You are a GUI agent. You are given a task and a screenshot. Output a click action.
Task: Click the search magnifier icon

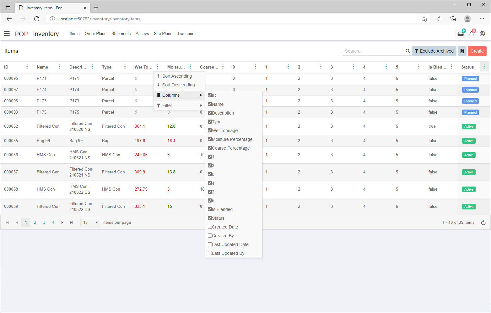click(x=407, y=51)
